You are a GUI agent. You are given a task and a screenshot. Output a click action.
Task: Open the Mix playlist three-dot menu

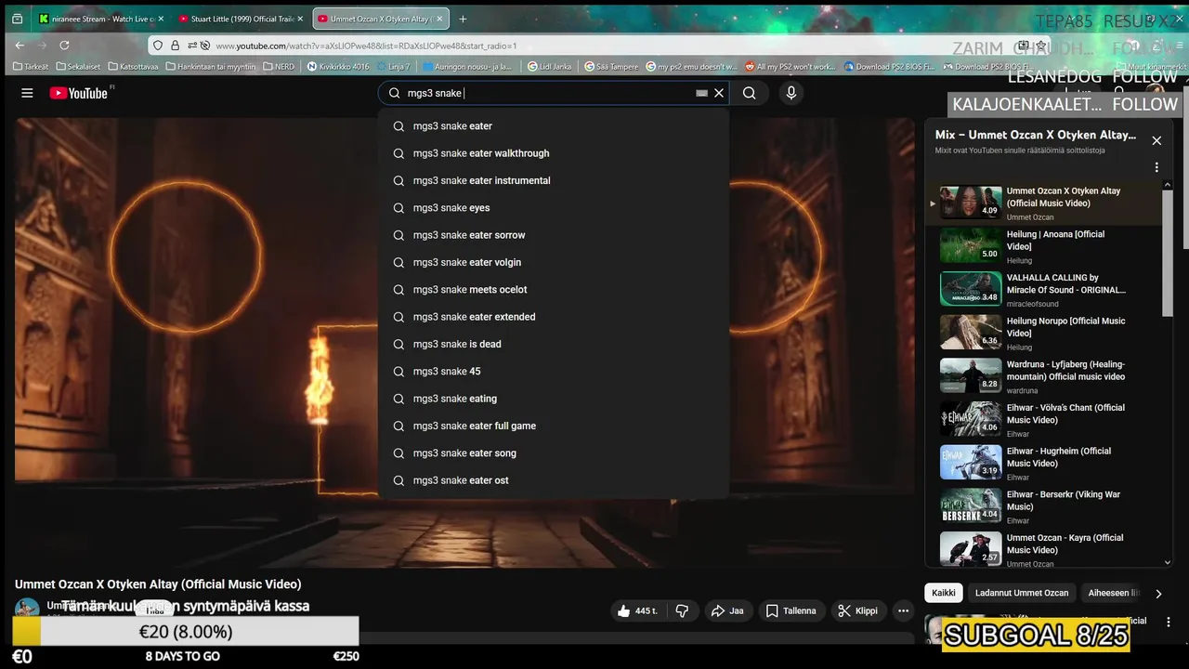[x=1156, y=167]
